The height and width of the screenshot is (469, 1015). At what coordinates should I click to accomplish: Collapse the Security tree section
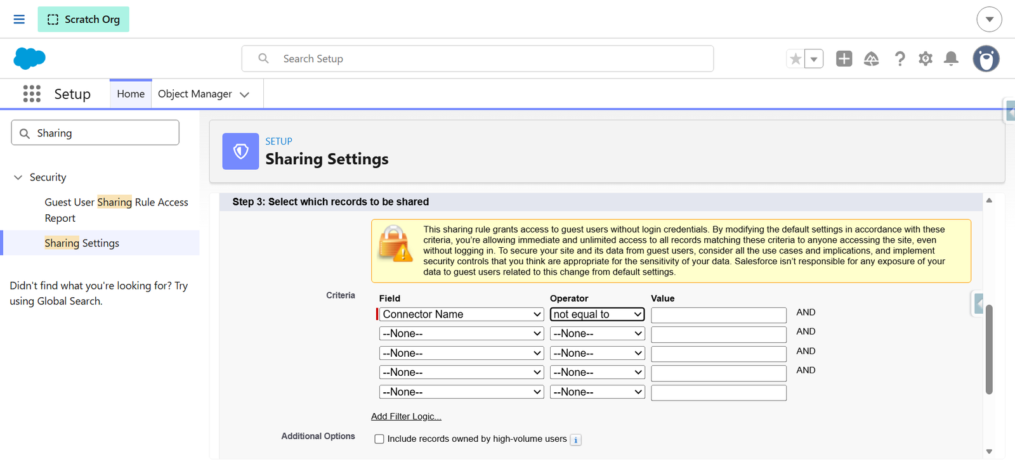pos(18,177)
